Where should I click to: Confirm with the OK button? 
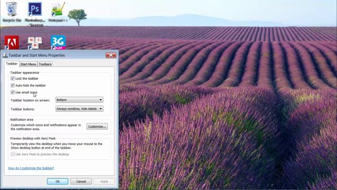[57, 182]
